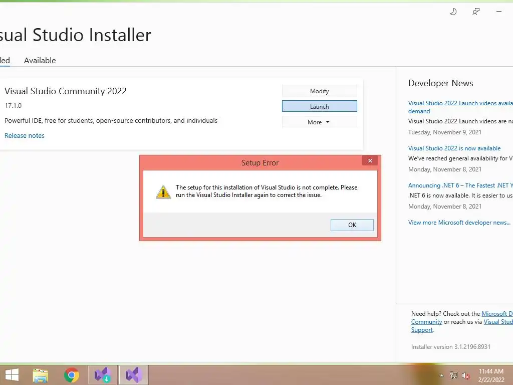Click the date Tuesday, November 9, 2021

click(445, 132)
